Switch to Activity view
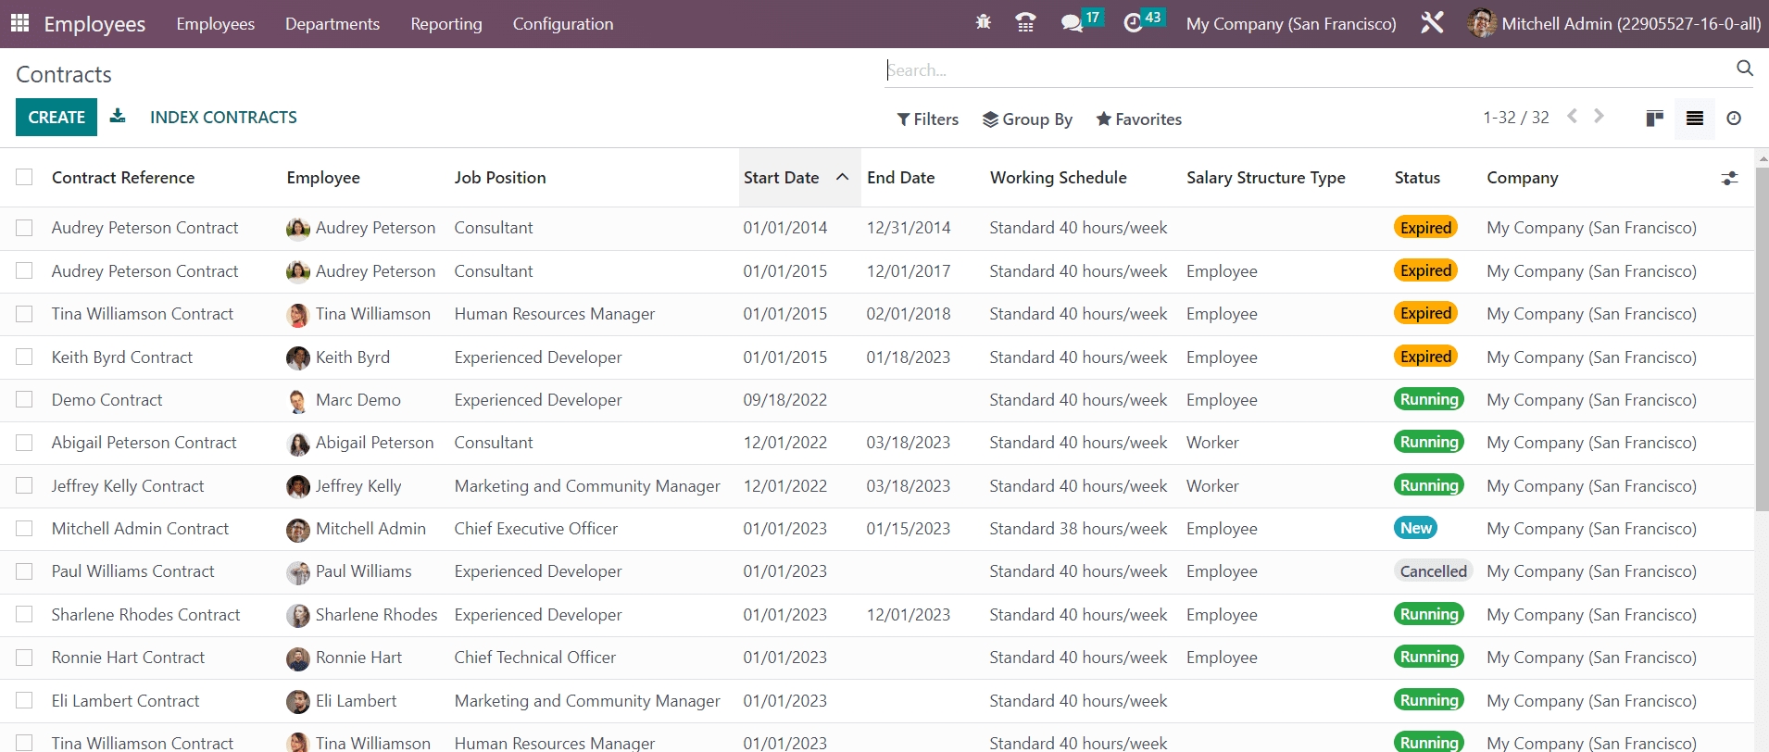This screenshot has width=1769, height=752. [x=1734, y=119]
